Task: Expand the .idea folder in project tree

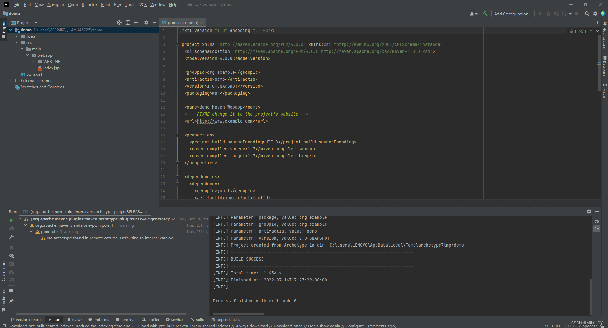Action: pos(16,36)
